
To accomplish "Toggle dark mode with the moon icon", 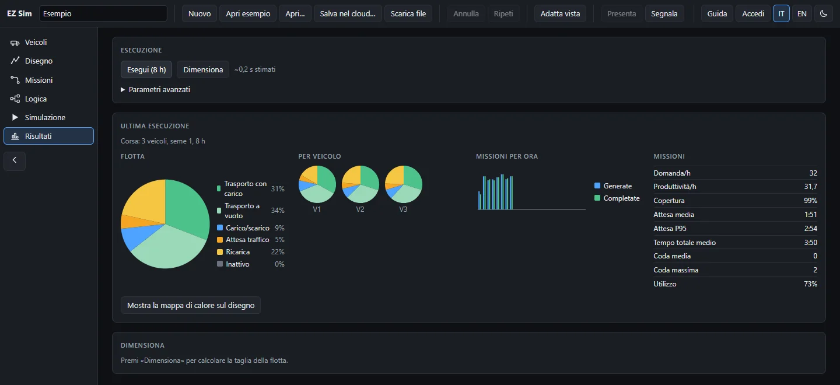I will 823,13.
